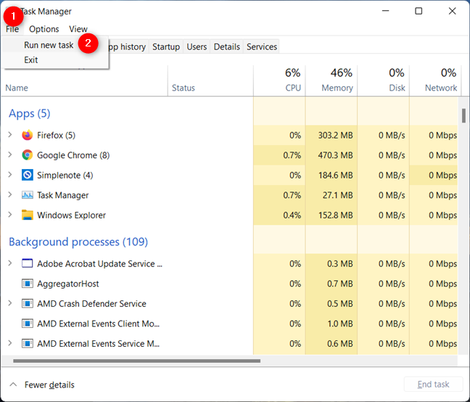470x402 pixels.
Task: Click the Firefox app icon
Action: (28, 135)
